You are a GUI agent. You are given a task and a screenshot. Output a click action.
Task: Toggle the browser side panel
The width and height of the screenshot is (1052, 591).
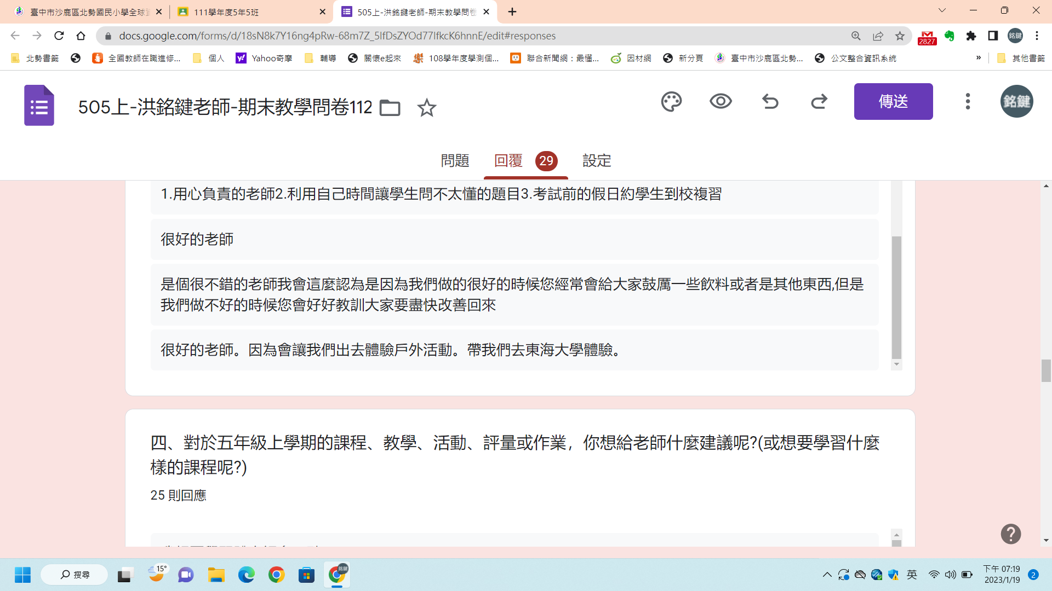point(993,36)
